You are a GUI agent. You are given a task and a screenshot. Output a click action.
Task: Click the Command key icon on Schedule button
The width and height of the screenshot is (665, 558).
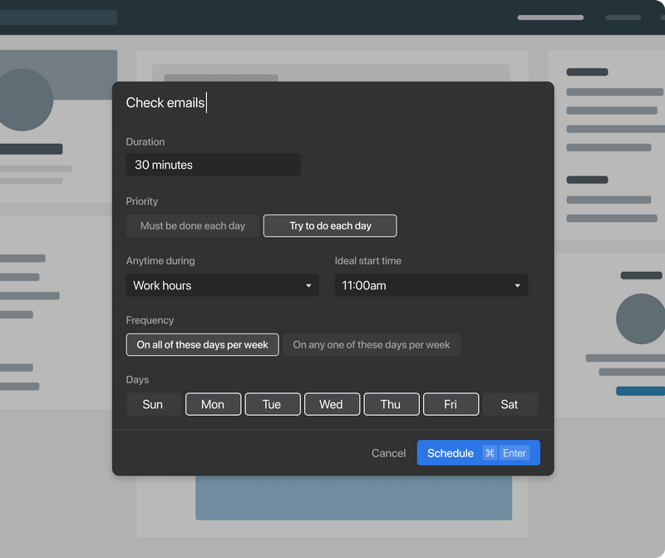point(490,453)
